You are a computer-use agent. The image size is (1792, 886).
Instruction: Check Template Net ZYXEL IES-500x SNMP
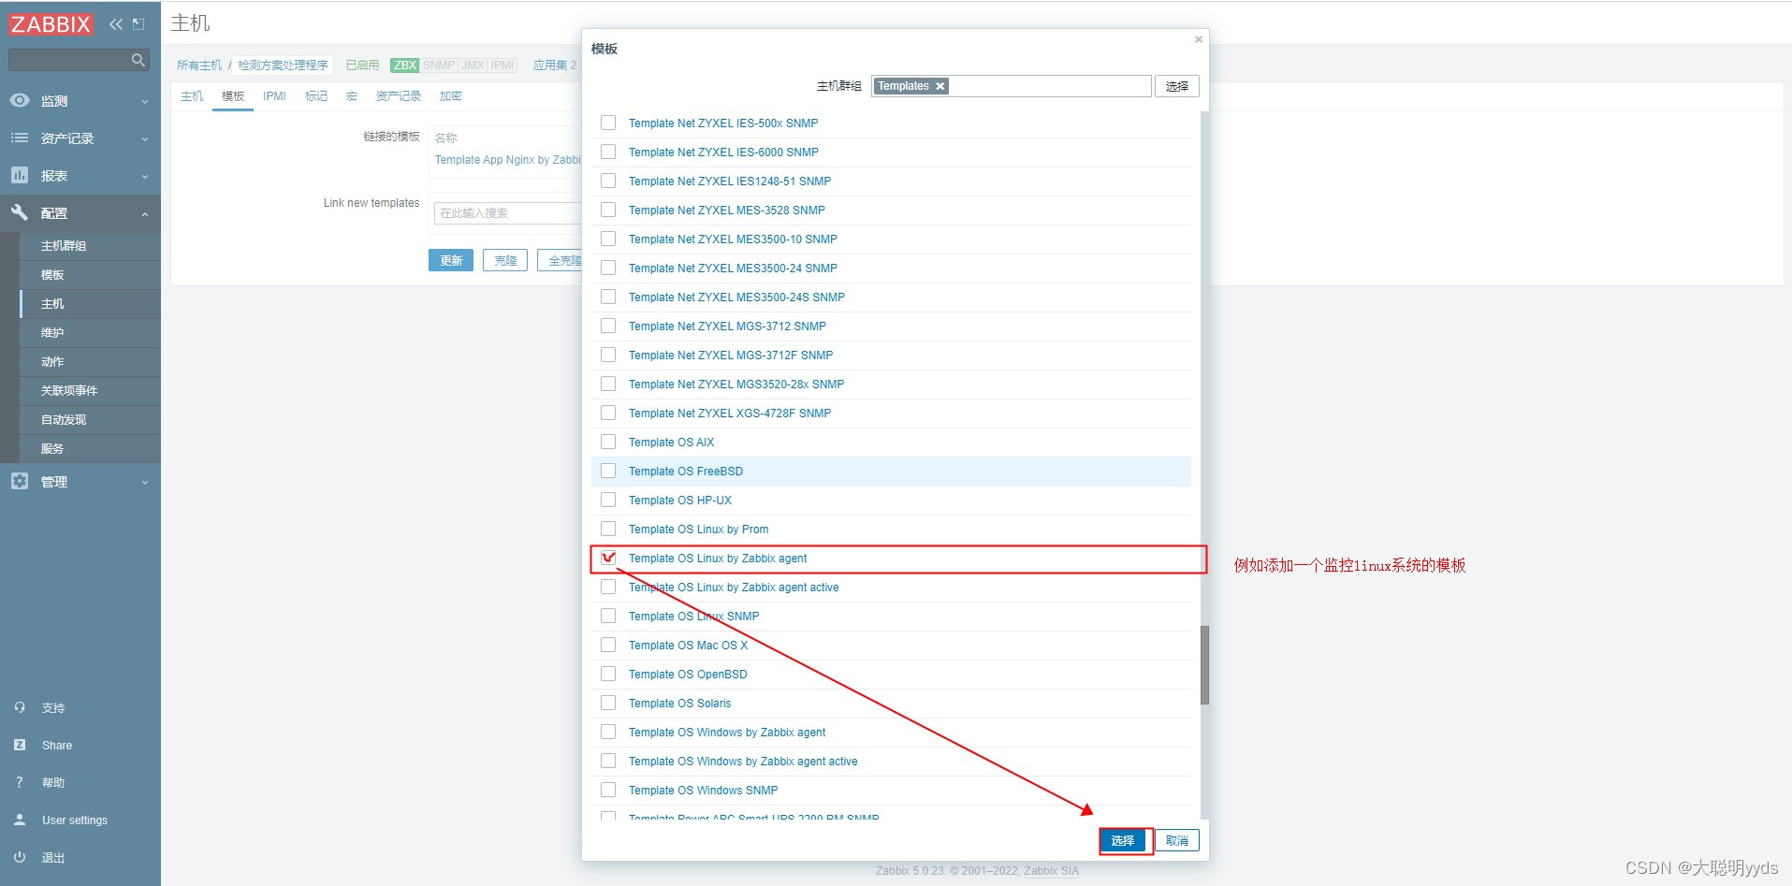608,123
